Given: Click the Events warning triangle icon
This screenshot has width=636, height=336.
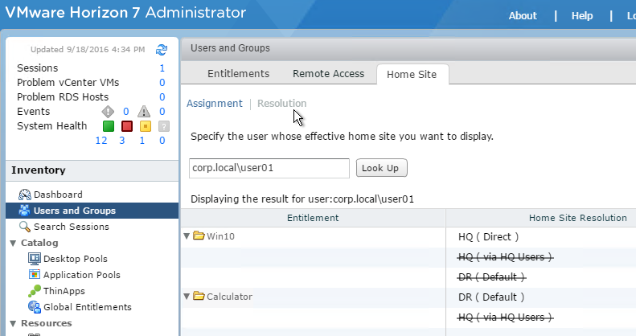Looking at the screenshot, I should (145, 112).
